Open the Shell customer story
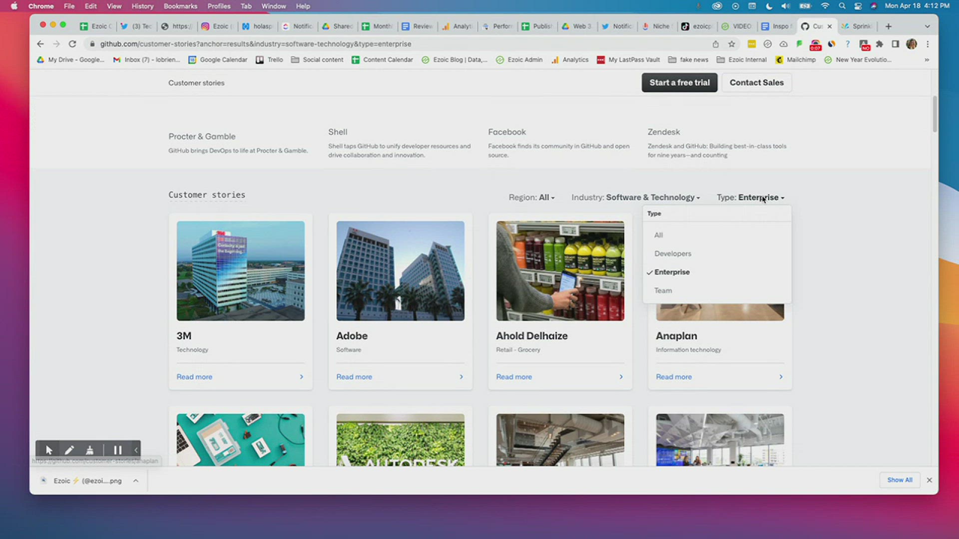 point(338,132)
